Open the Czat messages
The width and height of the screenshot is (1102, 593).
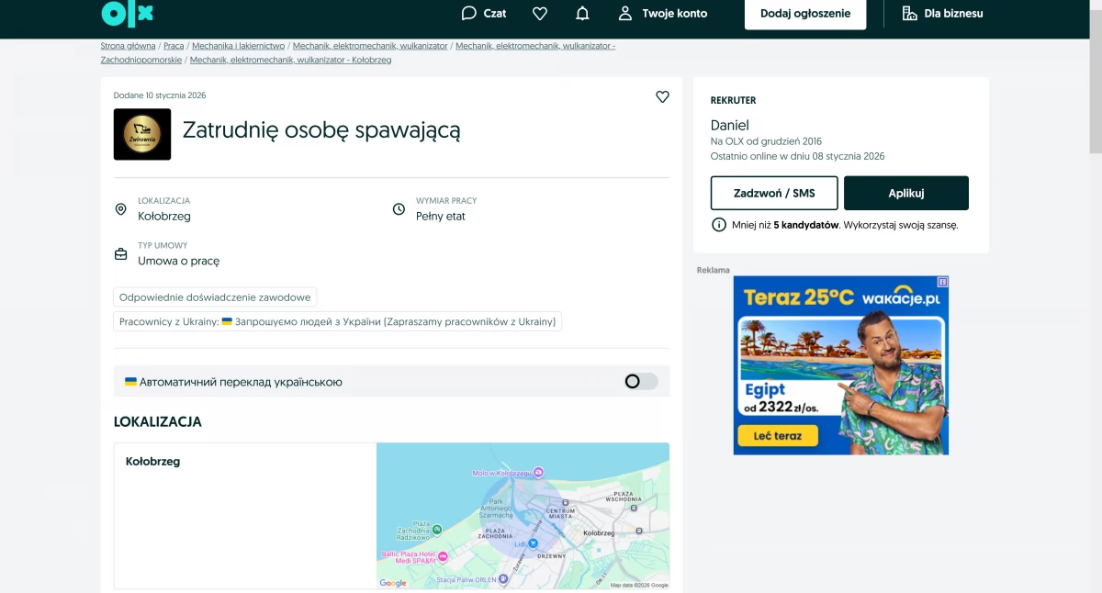[483, 13]
